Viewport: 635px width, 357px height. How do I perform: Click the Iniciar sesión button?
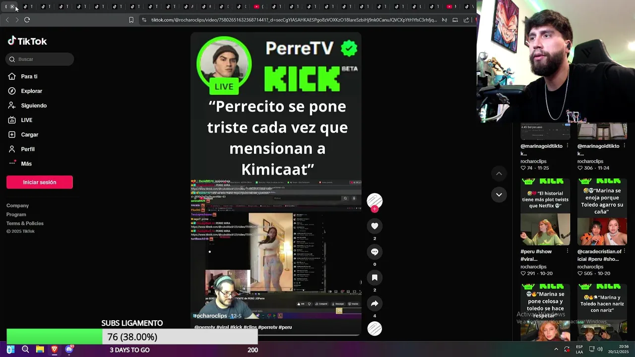coord(40,182)
